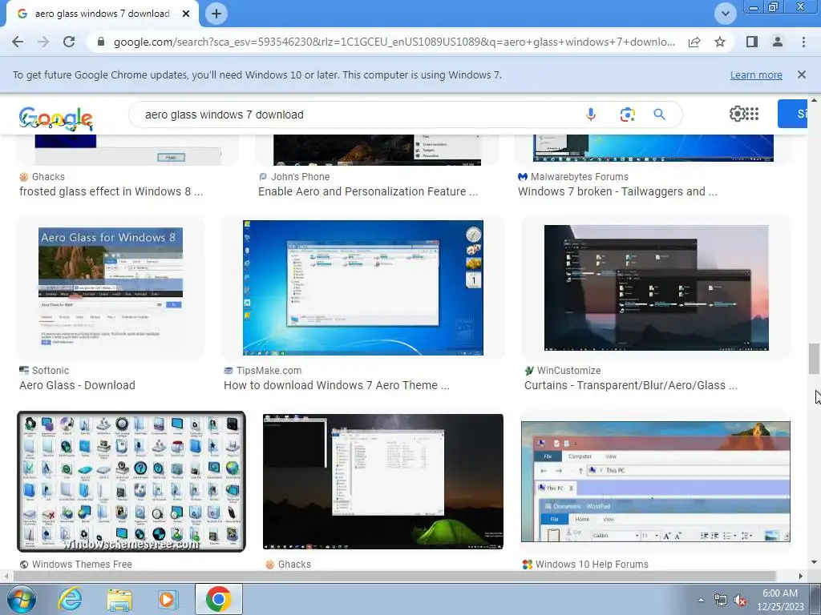Image resolution: width=821 pixels, height=615 pixels.
Task: Open the Ghacks night tent desktop thumbnail
Action: (x=382, y=481)
